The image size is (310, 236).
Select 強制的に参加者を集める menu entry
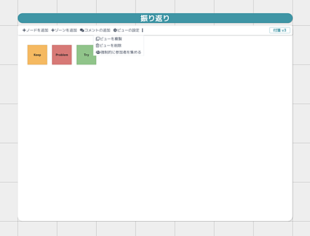coord(118,52)
